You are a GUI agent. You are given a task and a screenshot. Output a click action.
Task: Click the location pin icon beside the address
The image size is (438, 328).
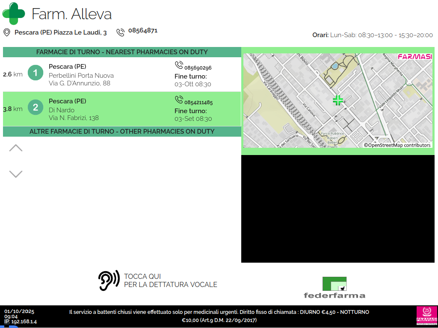(x=7, y=32)
